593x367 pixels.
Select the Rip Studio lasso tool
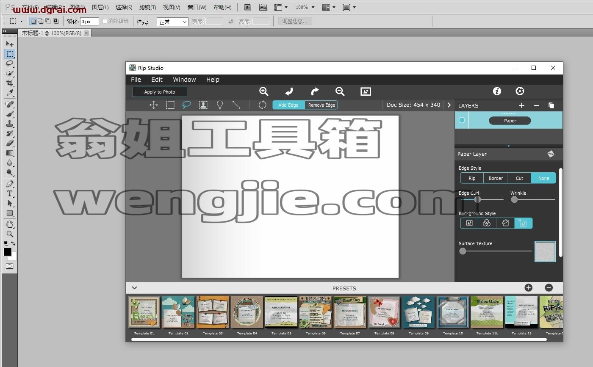(x=186, y=105)
